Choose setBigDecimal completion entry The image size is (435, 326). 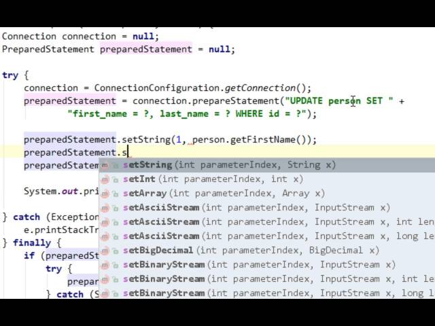click(267, 251)
